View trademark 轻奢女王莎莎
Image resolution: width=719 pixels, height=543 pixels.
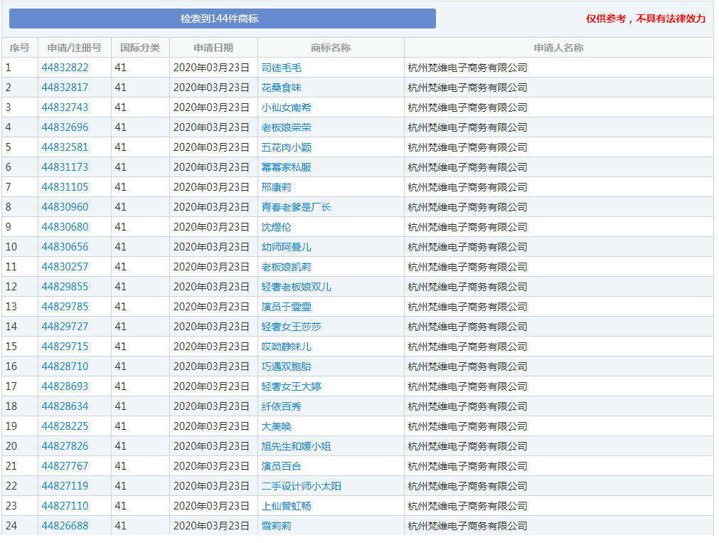(x=291, y=327)
